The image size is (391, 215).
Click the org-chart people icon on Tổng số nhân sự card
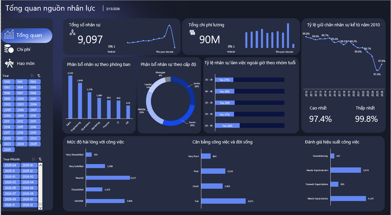coord(73,32)
